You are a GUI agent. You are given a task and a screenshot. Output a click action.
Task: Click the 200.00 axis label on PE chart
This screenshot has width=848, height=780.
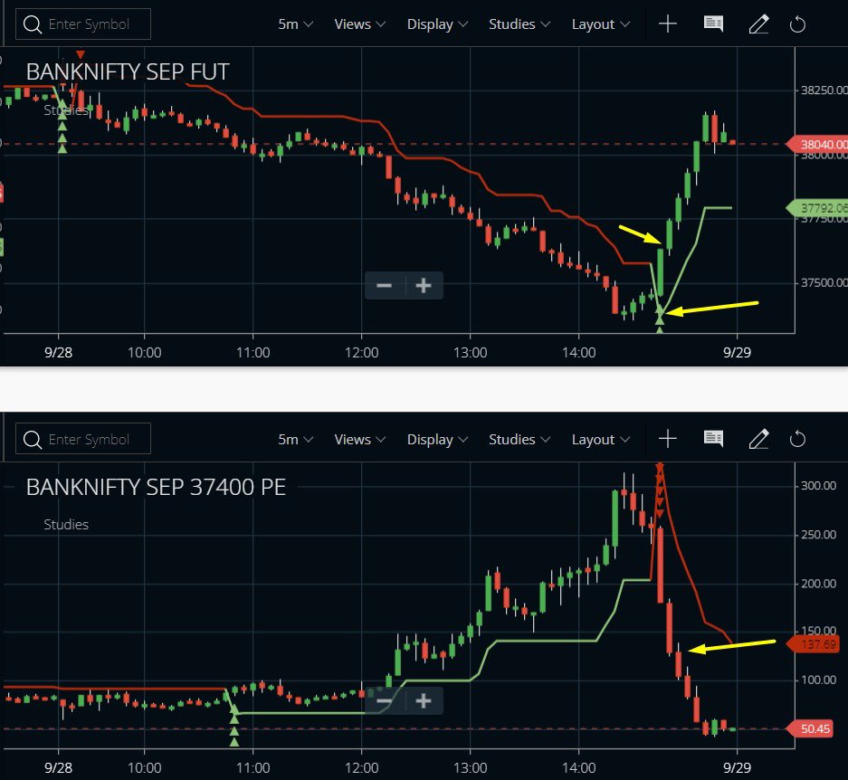[818, 584]
